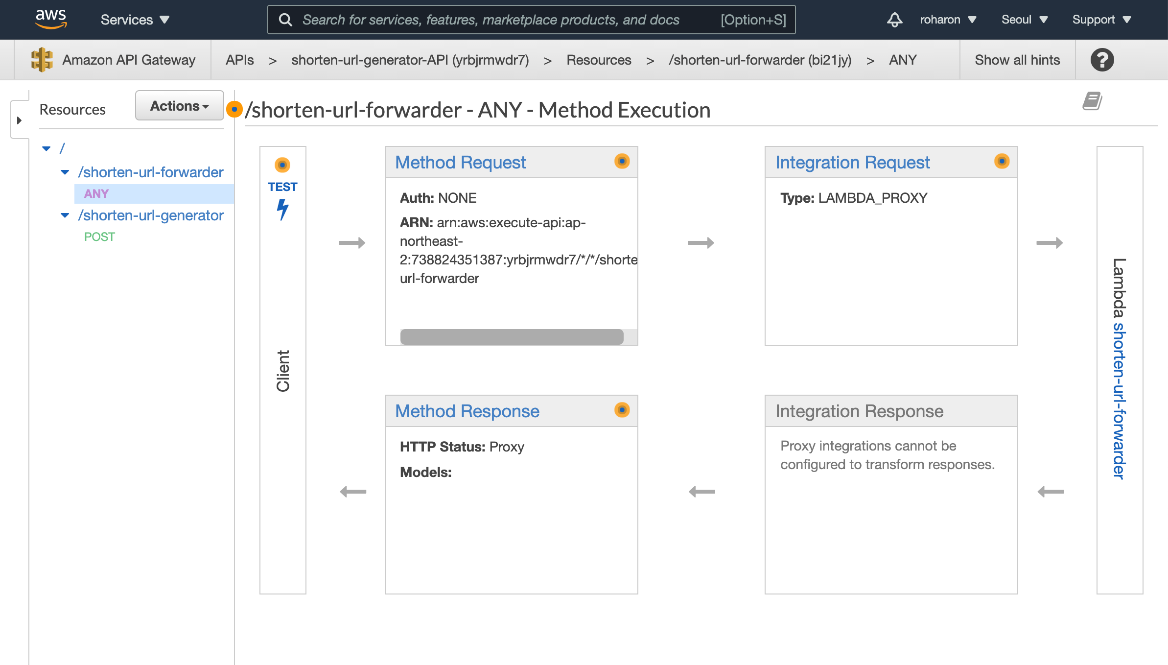Open the Seoul region menu
Viewport: 1168px width, 665px height.
[1024, 20]
